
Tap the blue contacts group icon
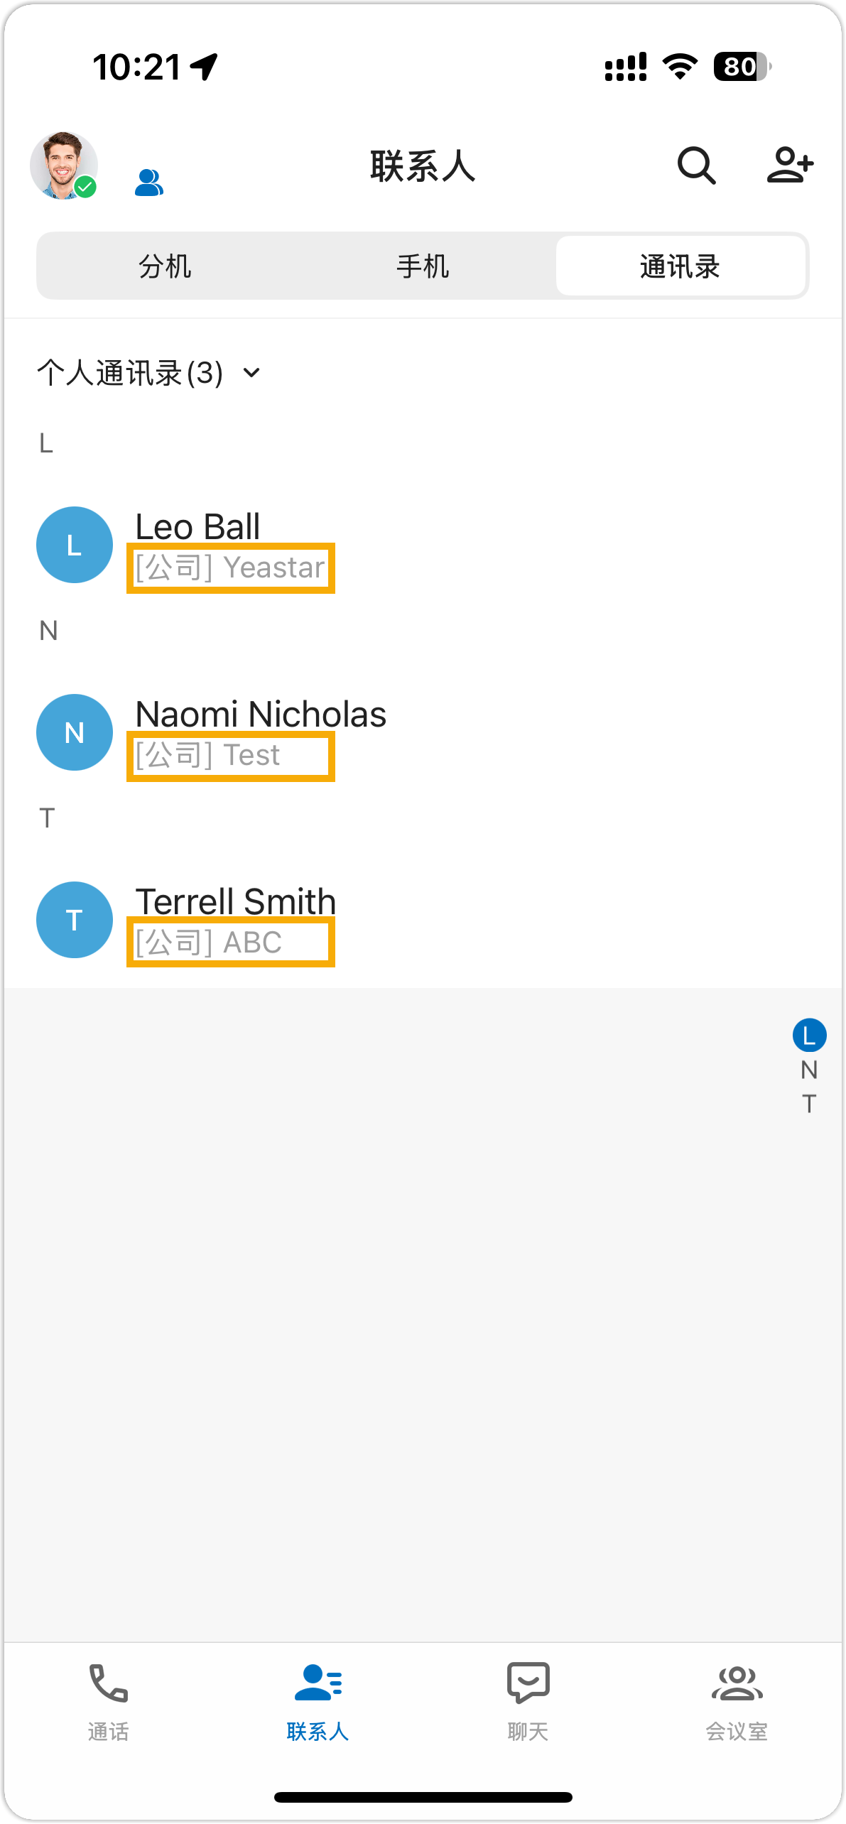(x=149, y=183)
